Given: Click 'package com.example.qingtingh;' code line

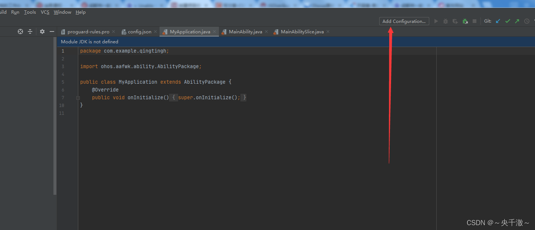Looking at the screenshot, I should pyautogui.click(x=125, y=51).
